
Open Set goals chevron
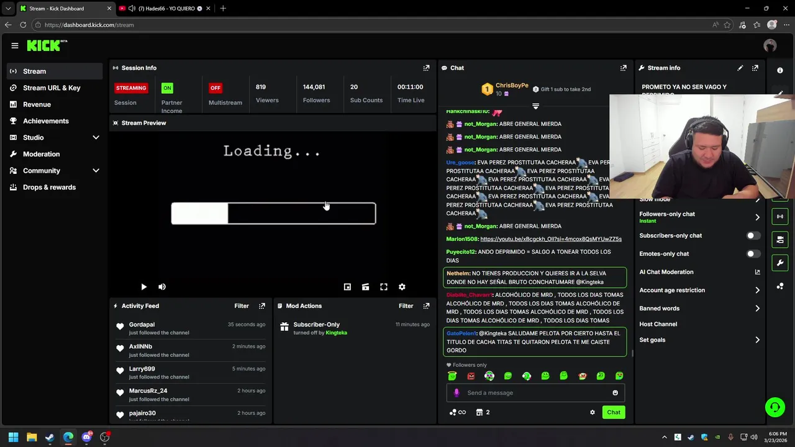(757, 340)
